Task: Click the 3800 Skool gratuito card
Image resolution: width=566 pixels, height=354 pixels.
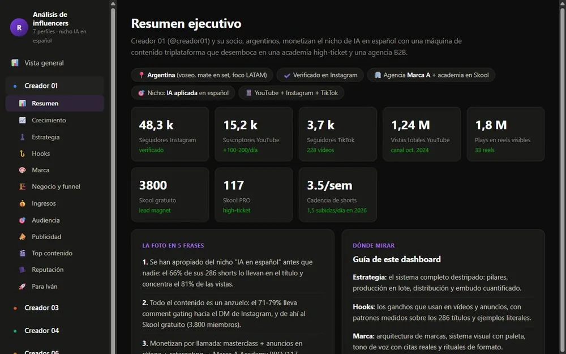Action: click(x=170, y=195)
